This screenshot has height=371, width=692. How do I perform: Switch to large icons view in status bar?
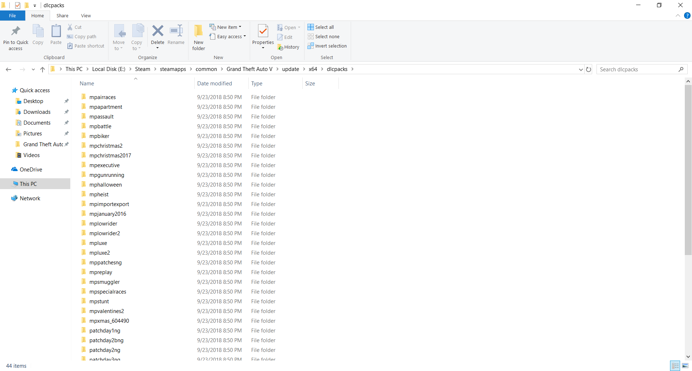(685, 366)
